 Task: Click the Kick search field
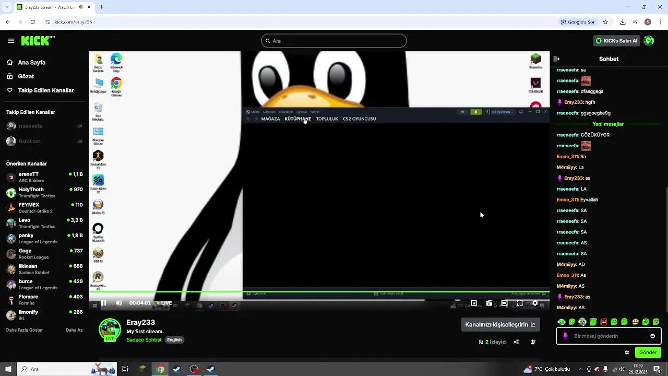coord(334,41)
